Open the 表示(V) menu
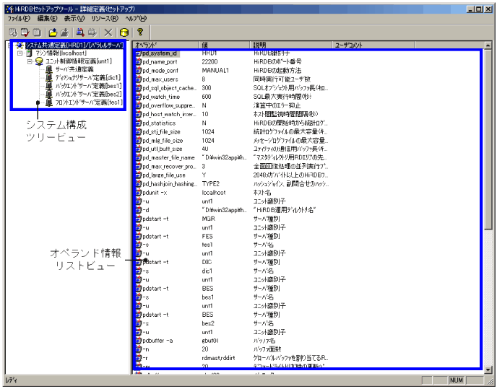This screenshot has width=497, height=389. point(74,18)
